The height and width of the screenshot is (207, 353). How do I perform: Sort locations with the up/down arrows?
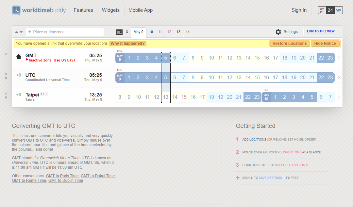19,32
